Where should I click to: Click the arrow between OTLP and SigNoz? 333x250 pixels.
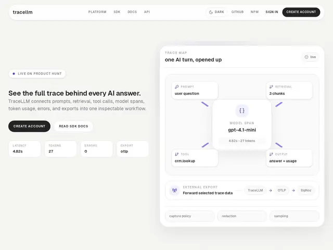click(x=293, y=191)
